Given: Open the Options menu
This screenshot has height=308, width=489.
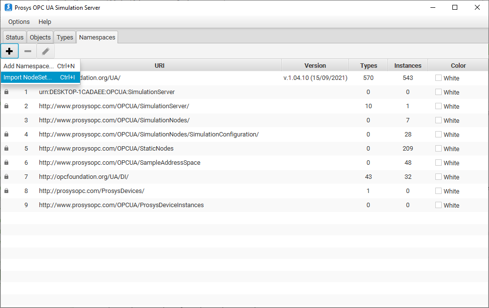Looking at the screenshot, I should 19,21.
